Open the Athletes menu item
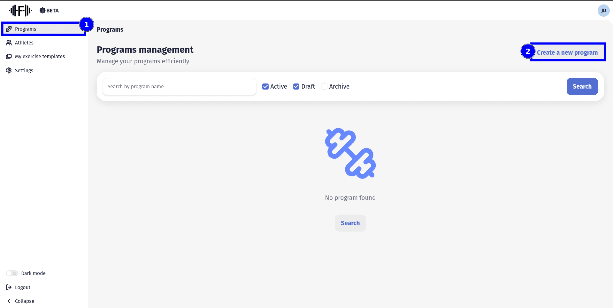This screenshot has height=308, width=613. click(x=24, y=43)
